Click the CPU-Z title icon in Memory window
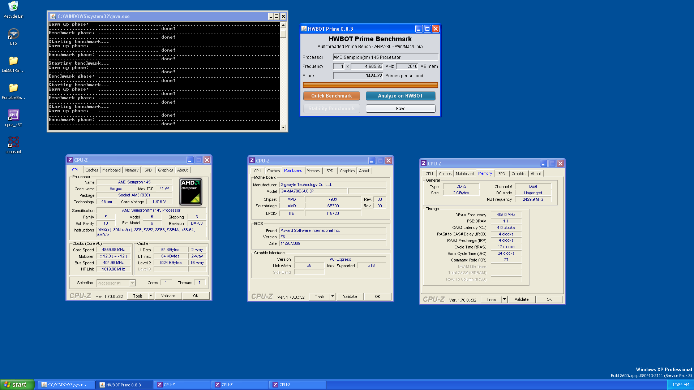 point(424,163)
